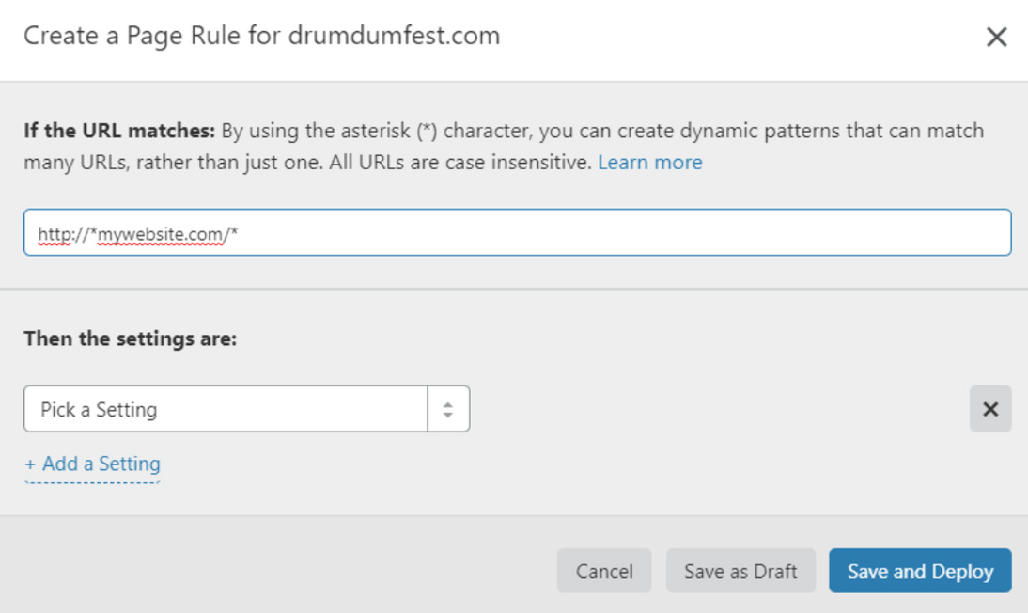The image size is (1028, 613).
Task: Click "Save as Draft"
Action: 740,571
